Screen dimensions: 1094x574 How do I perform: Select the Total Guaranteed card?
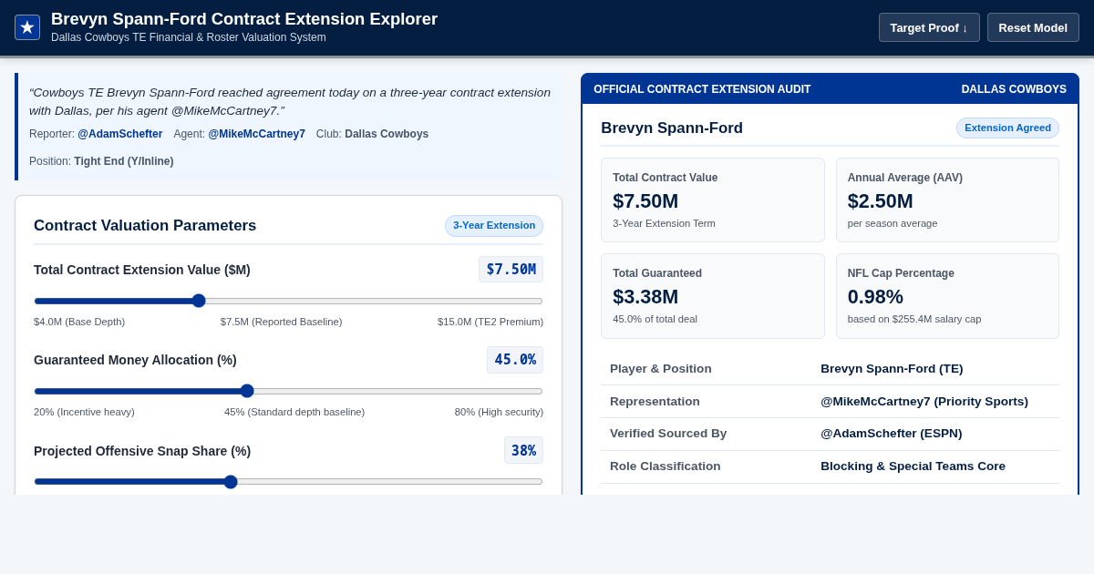click(x=713, y=296)
